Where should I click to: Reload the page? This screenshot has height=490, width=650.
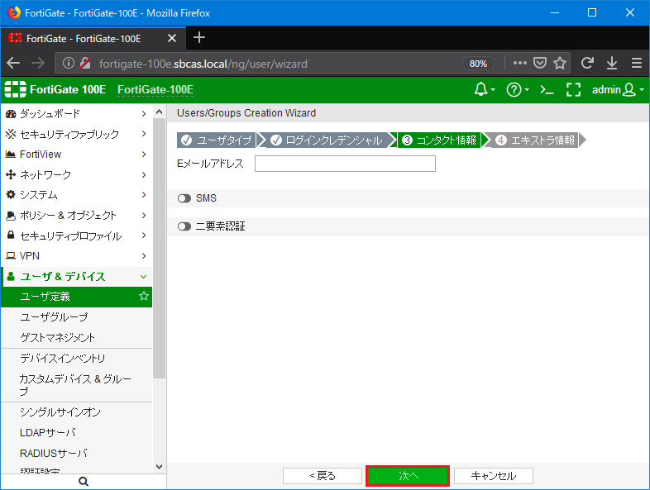[587, 63]
